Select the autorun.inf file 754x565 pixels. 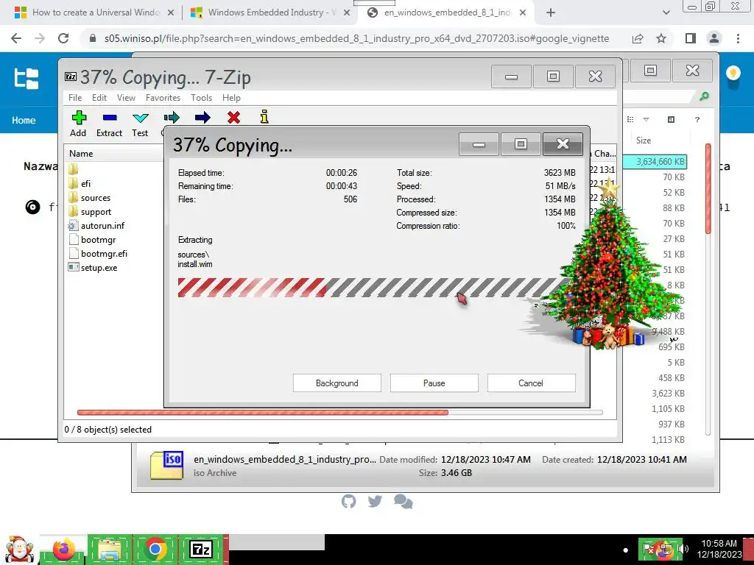[102, 225]
